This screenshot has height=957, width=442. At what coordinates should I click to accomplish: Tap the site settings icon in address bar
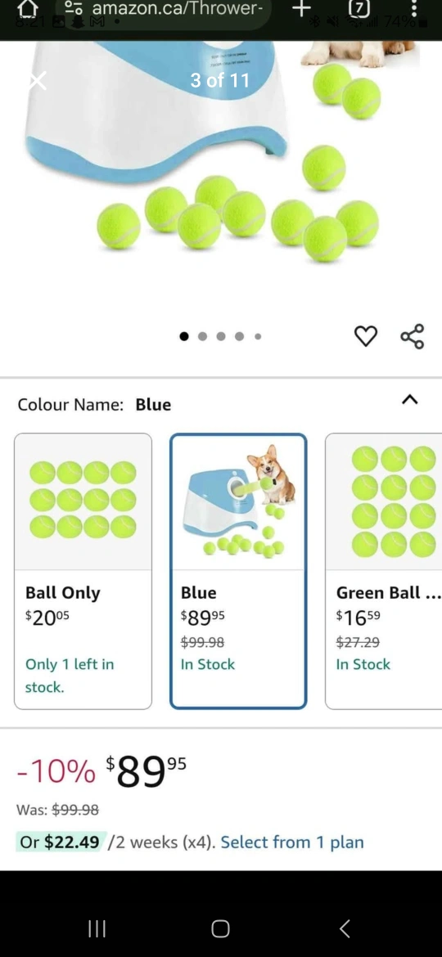(x=74, y=8)
